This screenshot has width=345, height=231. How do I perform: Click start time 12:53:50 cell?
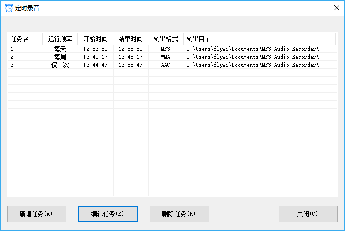pyautogui.click(x=96, y=49)
